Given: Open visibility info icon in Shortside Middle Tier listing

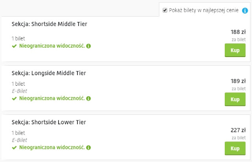Looking at the screenshot, I should click(x=89, y=46).
